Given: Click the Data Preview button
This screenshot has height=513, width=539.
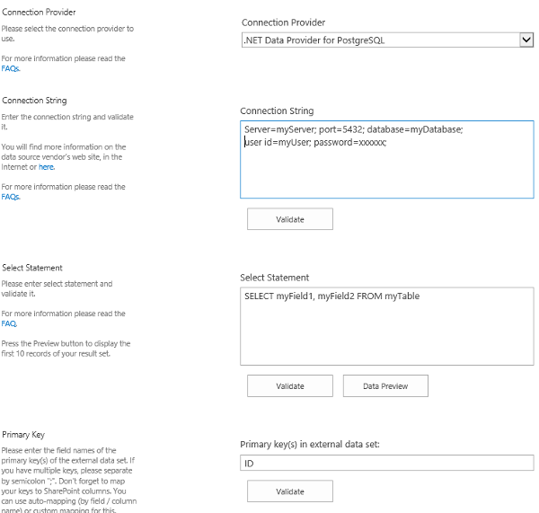Looking at the screenshot, I should [385, 385].
